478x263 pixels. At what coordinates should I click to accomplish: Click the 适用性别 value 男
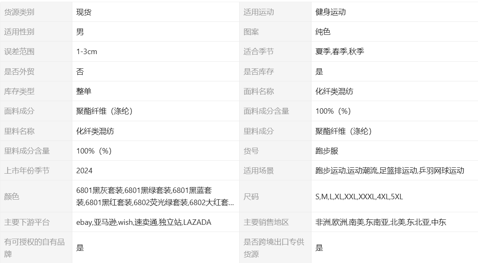(x=80, y=32)
